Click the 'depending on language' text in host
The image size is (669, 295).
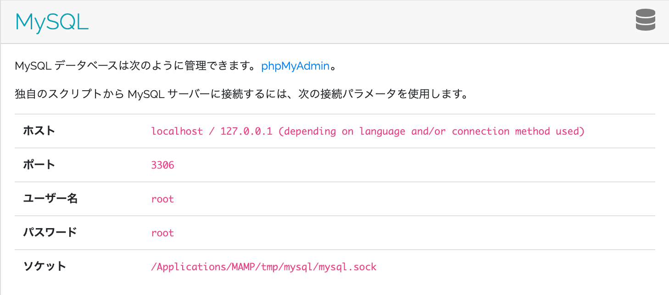tap(342, 131)
